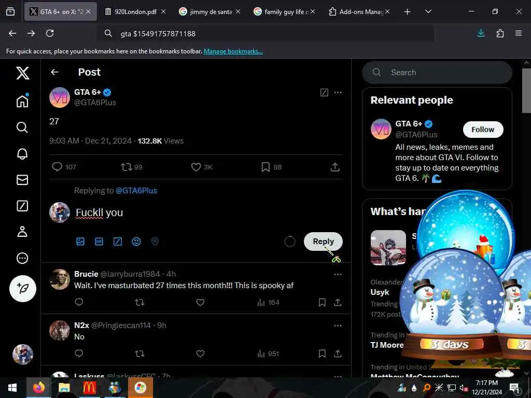Open Grok icon in sidebar
Screen dimensions: 531x398
22,206
